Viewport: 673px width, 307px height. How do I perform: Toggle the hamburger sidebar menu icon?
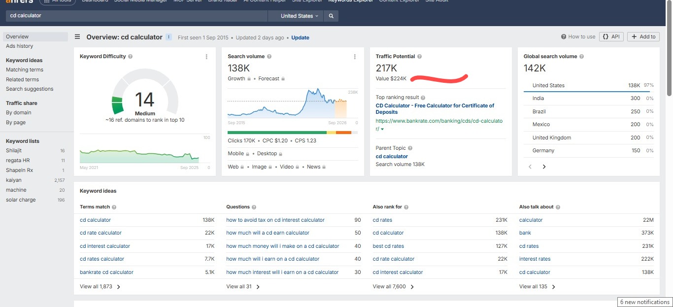[77, 37]
